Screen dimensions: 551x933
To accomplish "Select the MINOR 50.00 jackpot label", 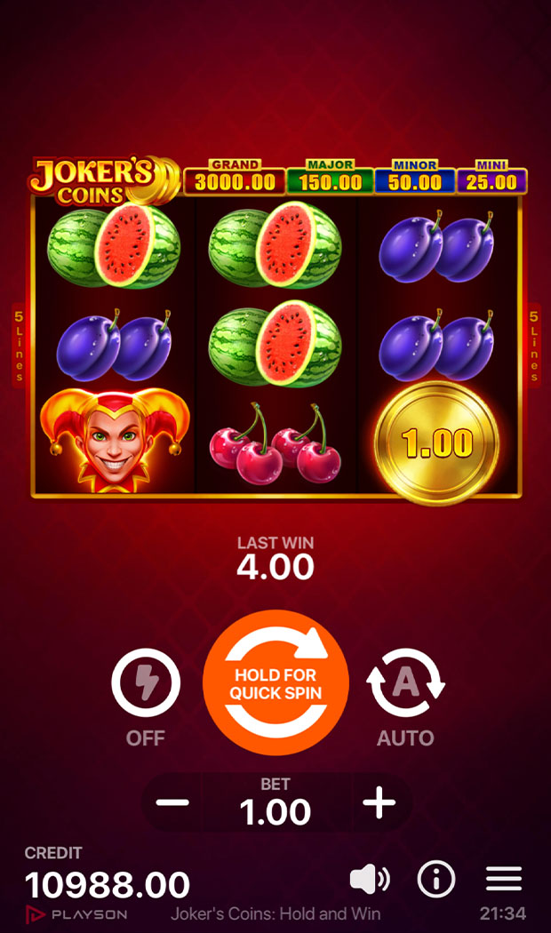I will [x=415, y=178].
